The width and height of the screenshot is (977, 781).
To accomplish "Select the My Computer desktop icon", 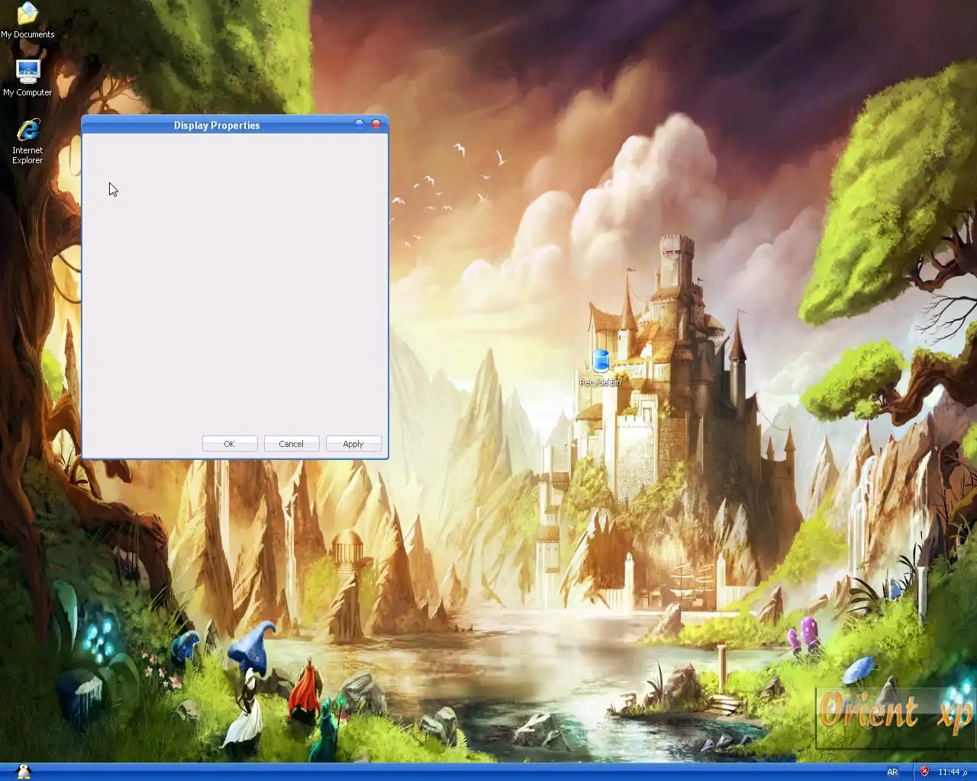I will coord(27,79).
